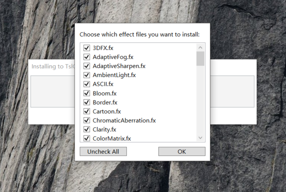Disable the AdaptiveSharpen.fx effect checkbox
The width and height of the screenshot is (286, 192).
(x=87, y=66)
